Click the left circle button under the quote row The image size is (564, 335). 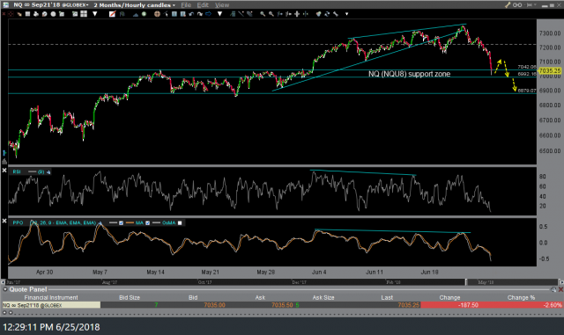(x=4, y=312)
